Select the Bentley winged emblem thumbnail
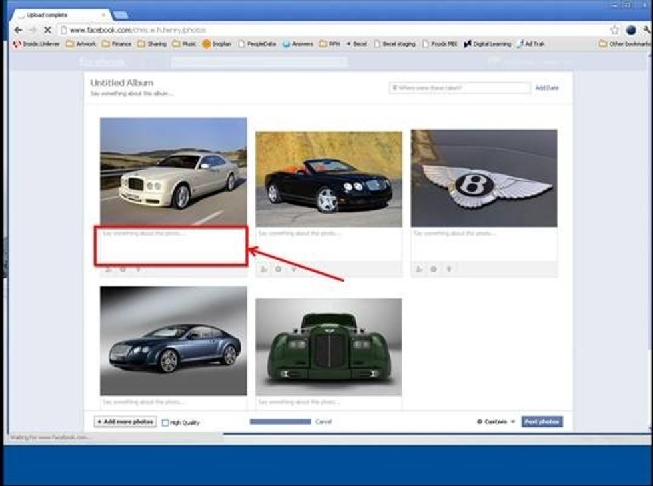Image resolution: width=653 pixels, height=486 pixels. click(484, 178)
